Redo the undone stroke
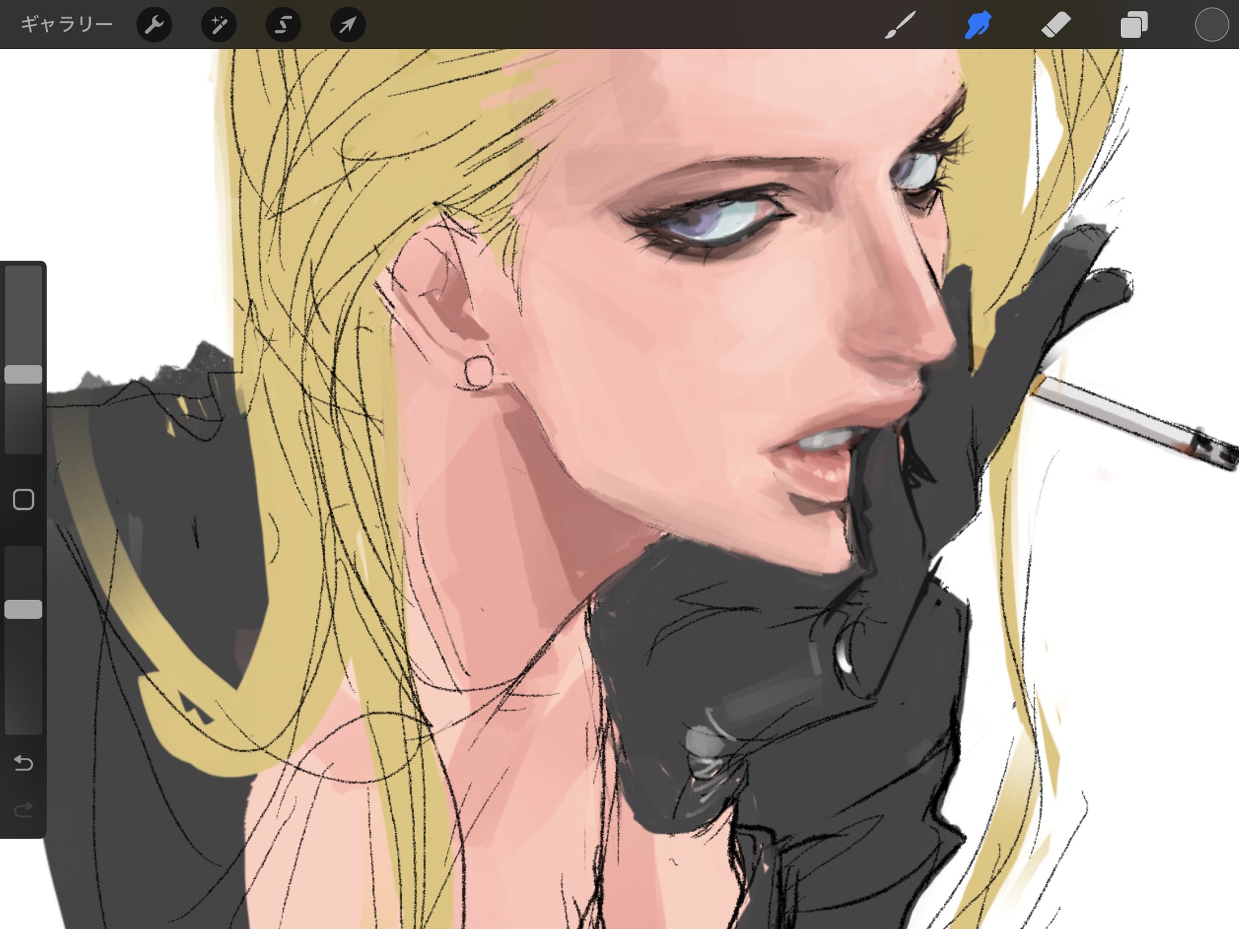Screen dimensions: 1239x929 tap(24, 809)
